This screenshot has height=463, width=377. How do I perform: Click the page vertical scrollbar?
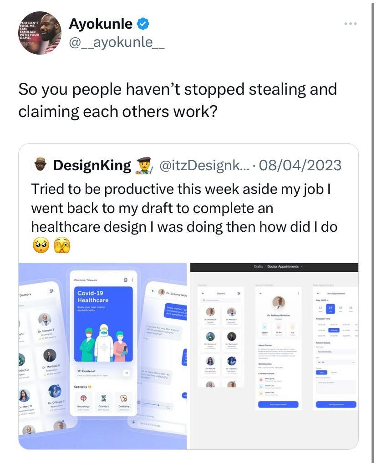pyautogui.click(x=372, y=231)
